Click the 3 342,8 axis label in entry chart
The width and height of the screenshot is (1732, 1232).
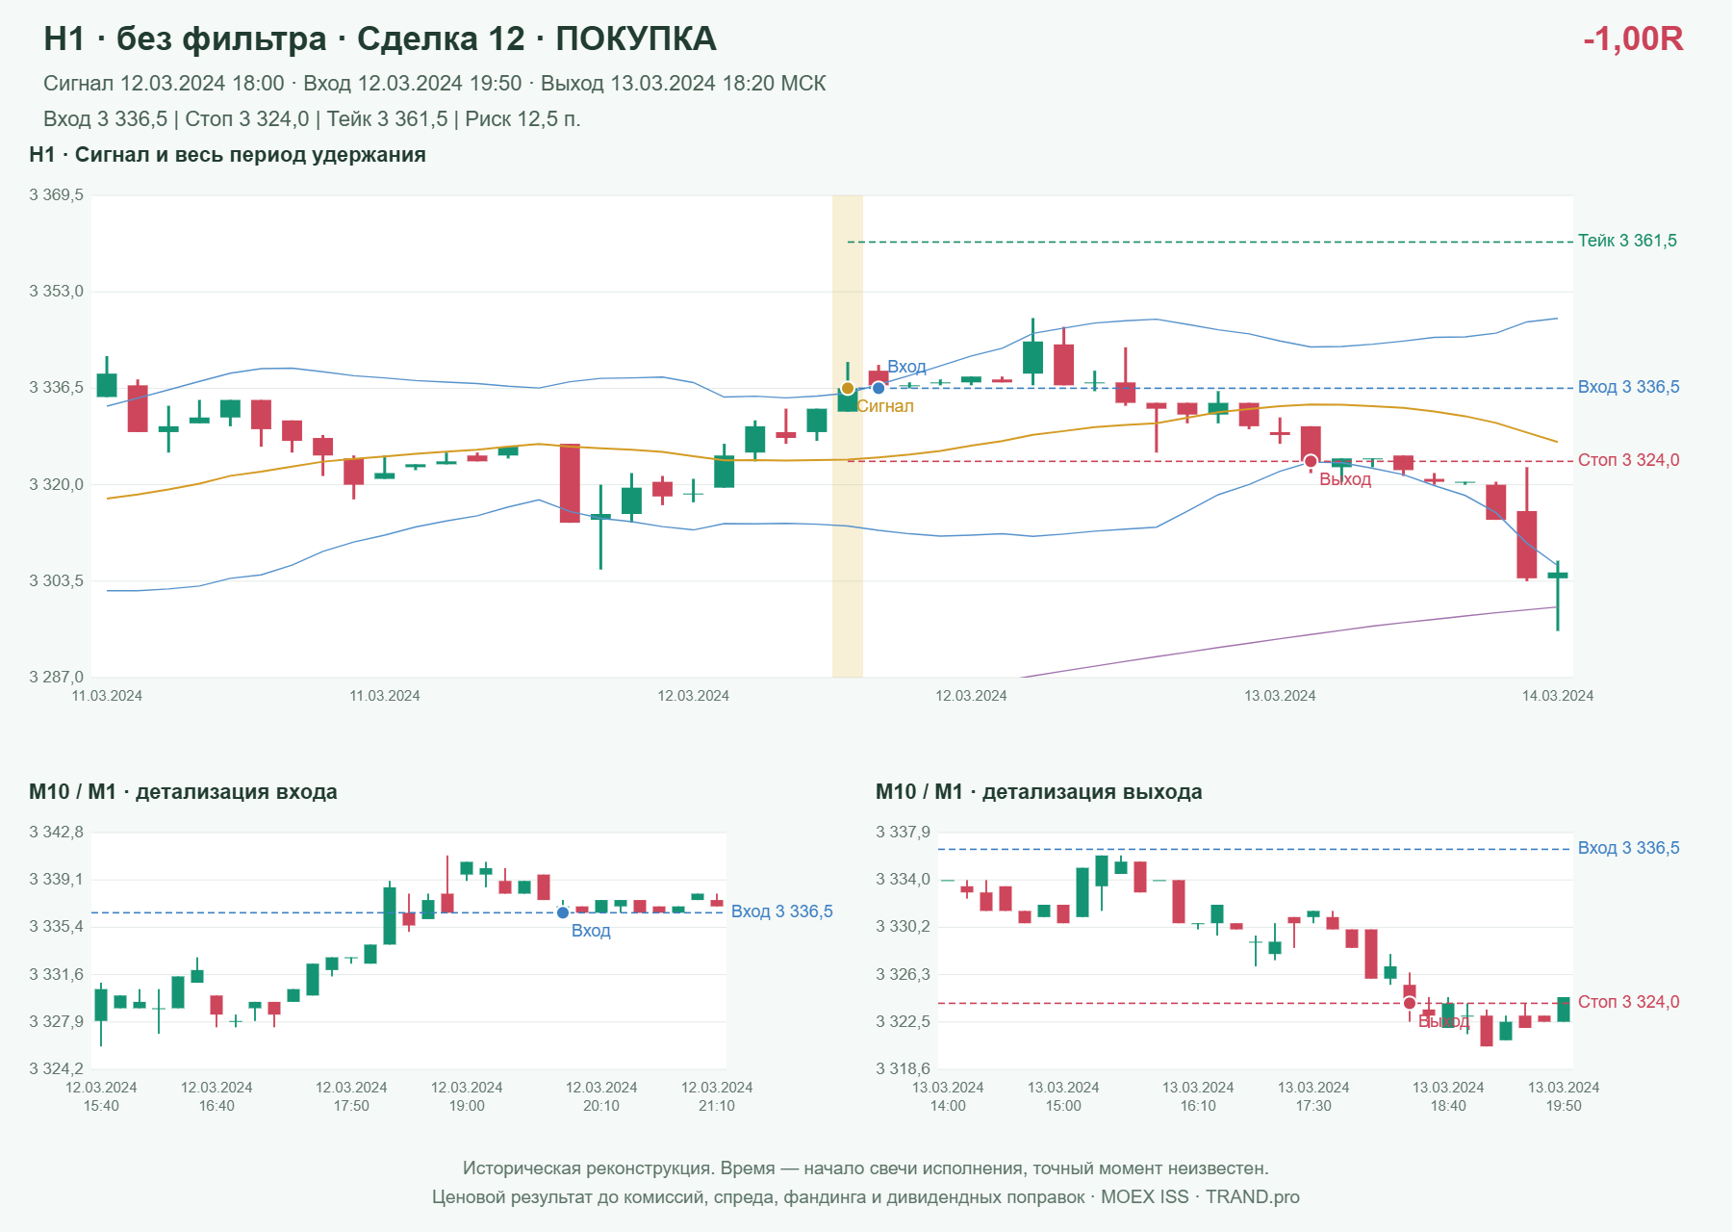[x=56, y=833]
